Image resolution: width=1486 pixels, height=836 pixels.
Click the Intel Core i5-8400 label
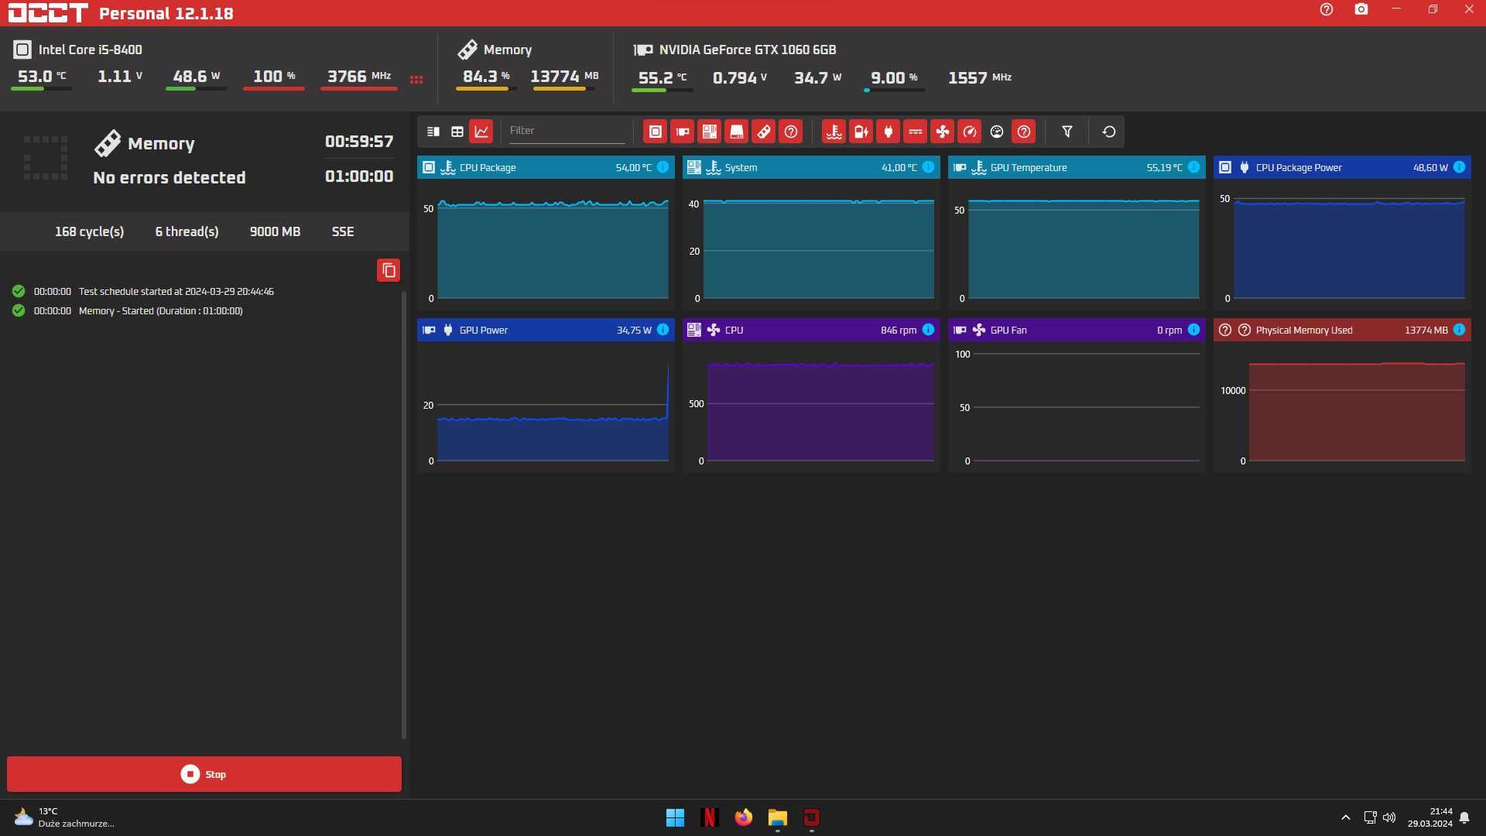click(91, 50)
